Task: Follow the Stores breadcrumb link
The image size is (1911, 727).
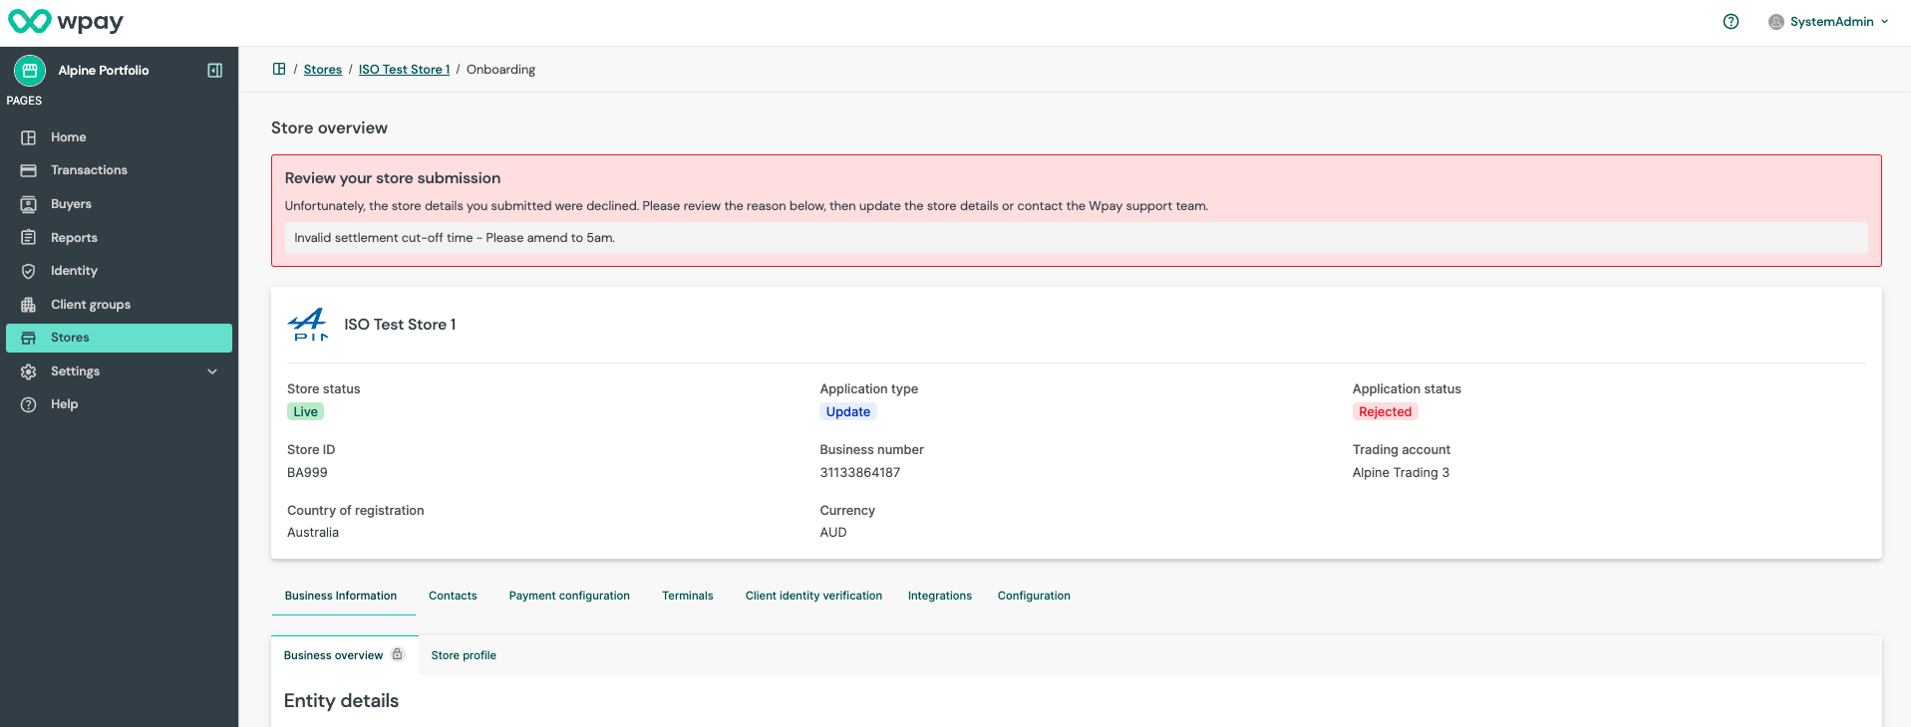Action: pyautogui.click(x=323, y=70)
